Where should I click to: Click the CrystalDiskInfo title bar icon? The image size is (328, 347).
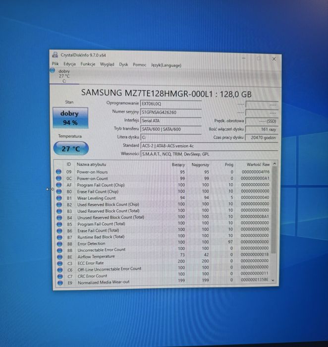[x=55, y=55]
